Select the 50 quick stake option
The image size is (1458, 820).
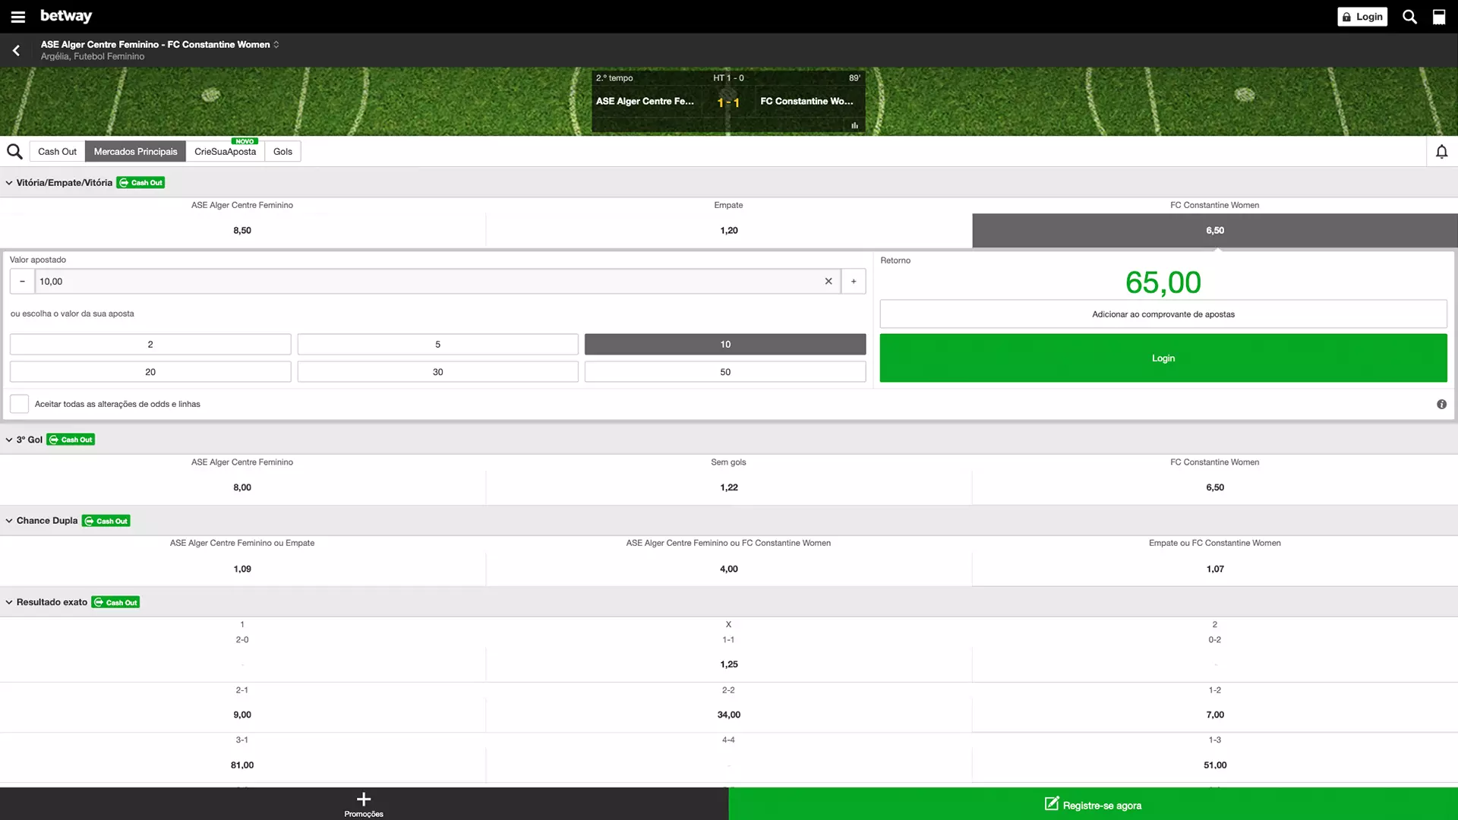725,371
